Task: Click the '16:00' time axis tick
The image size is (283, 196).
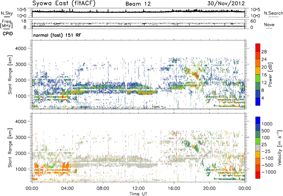Action: 174,189
